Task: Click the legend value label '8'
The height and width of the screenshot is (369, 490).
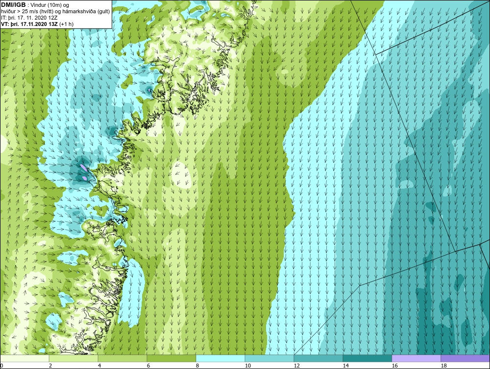Action: [x=197, y=366]
